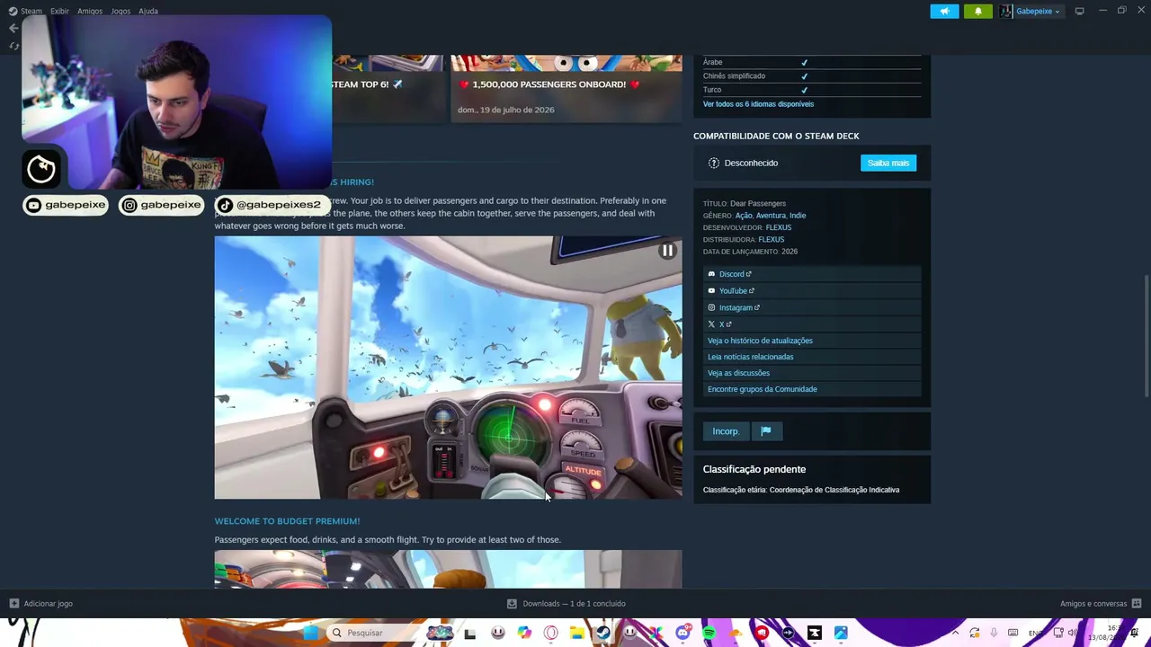This screenshot has height=647, width=1151.
Task: Open the Aventura genre link
Action: tap(771, 216)
